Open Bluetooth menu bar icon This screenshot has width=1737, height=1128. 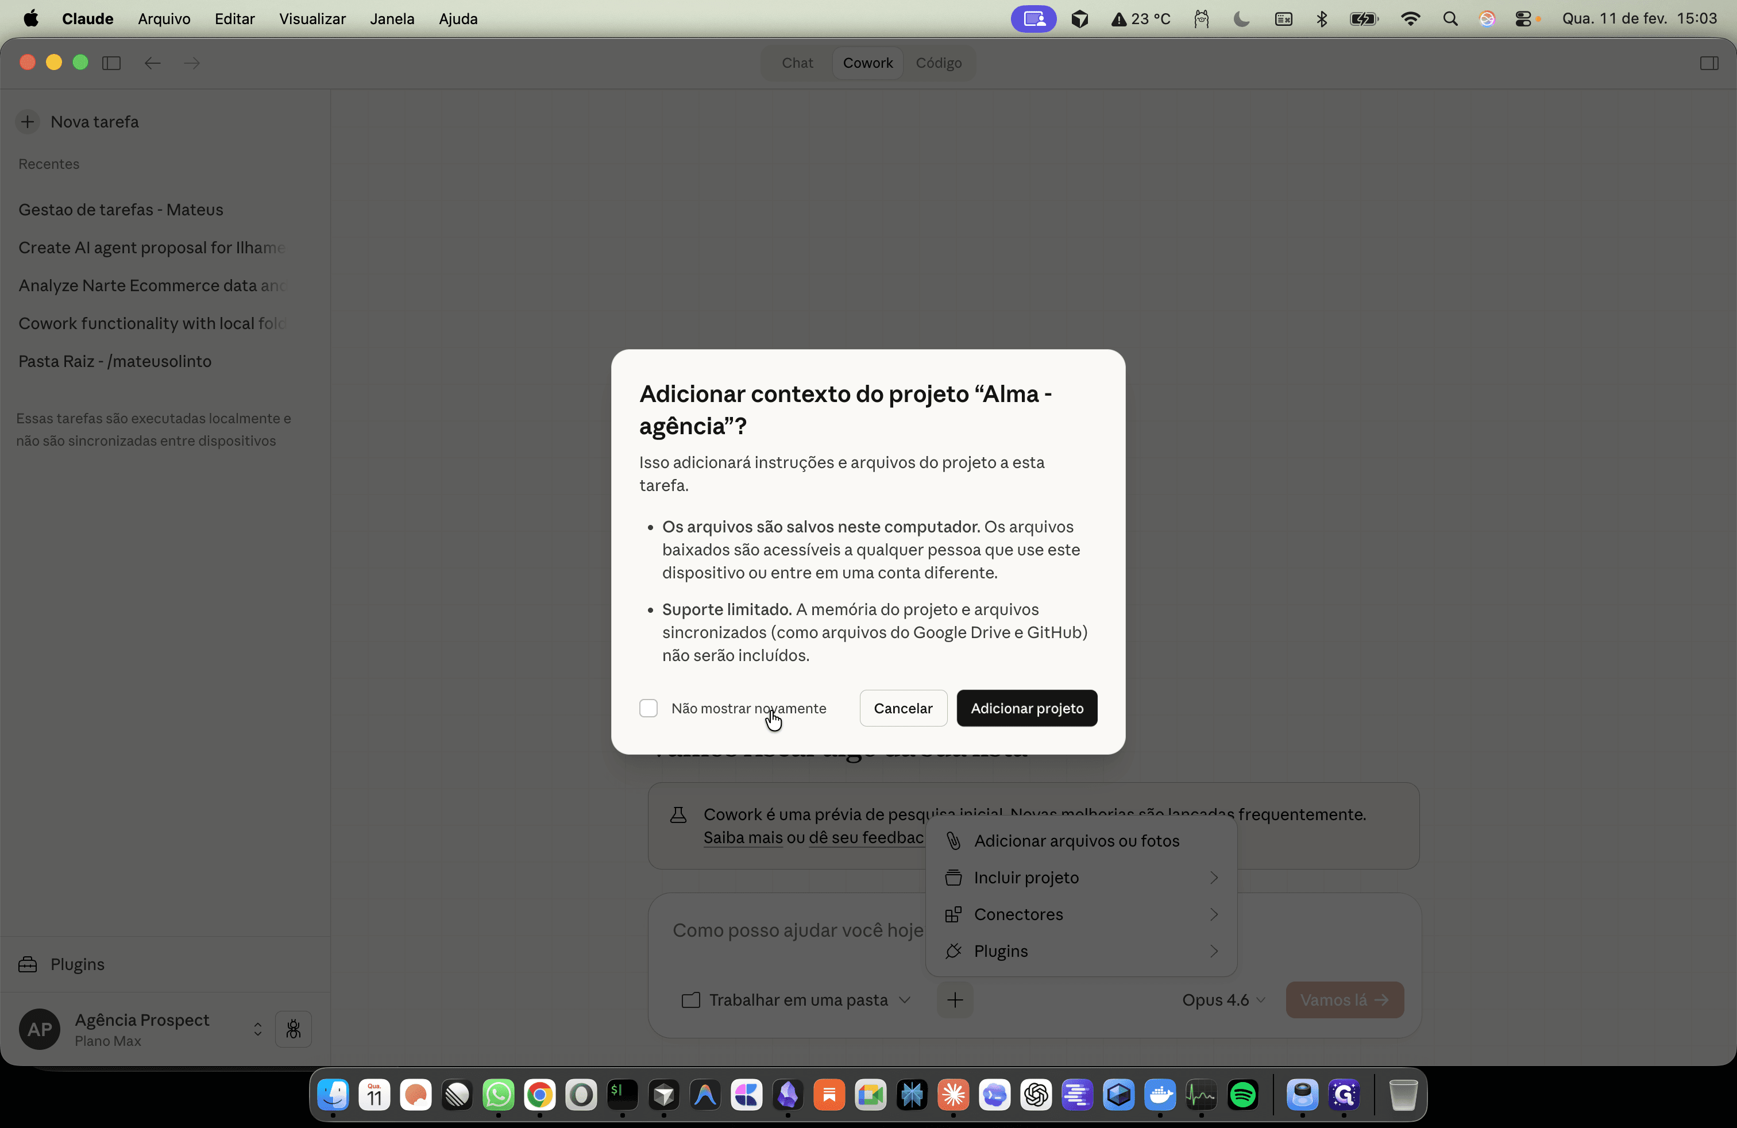(x=1322, y=19)
